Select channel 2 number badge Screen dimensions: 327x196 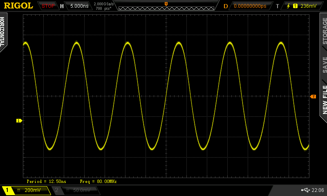point(56,190)
